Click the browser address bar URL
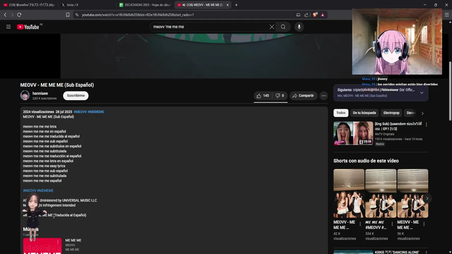 point(138,15)
